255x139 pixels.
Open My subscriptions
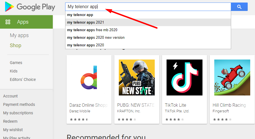(18, 113)
